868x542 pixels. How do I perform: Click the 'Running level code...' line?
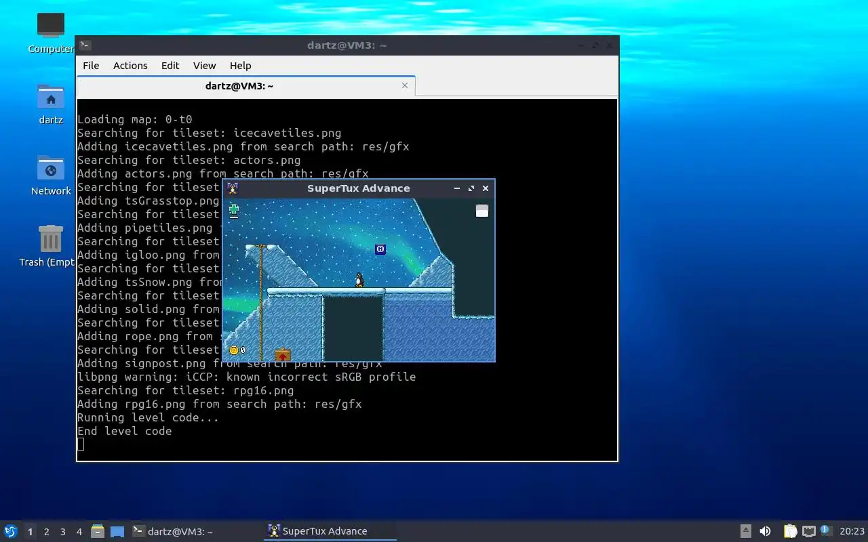pos(149,417)
